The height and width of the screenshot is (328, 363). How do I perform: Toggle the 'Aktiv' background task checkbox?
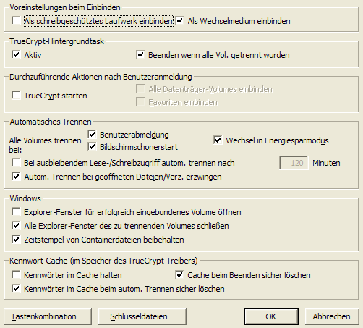(x=16, y=55)
